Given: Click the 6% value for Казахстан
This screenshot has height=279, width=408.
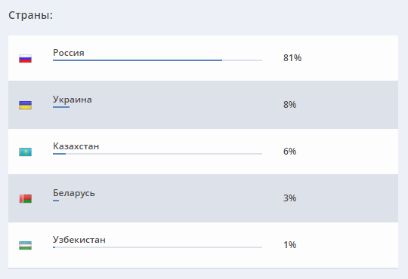Looking at the screenshot, I should coord(289,152).
